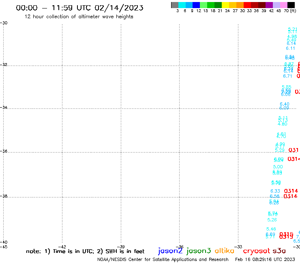Click the 4.80 wave height reading

pos(283,124)
